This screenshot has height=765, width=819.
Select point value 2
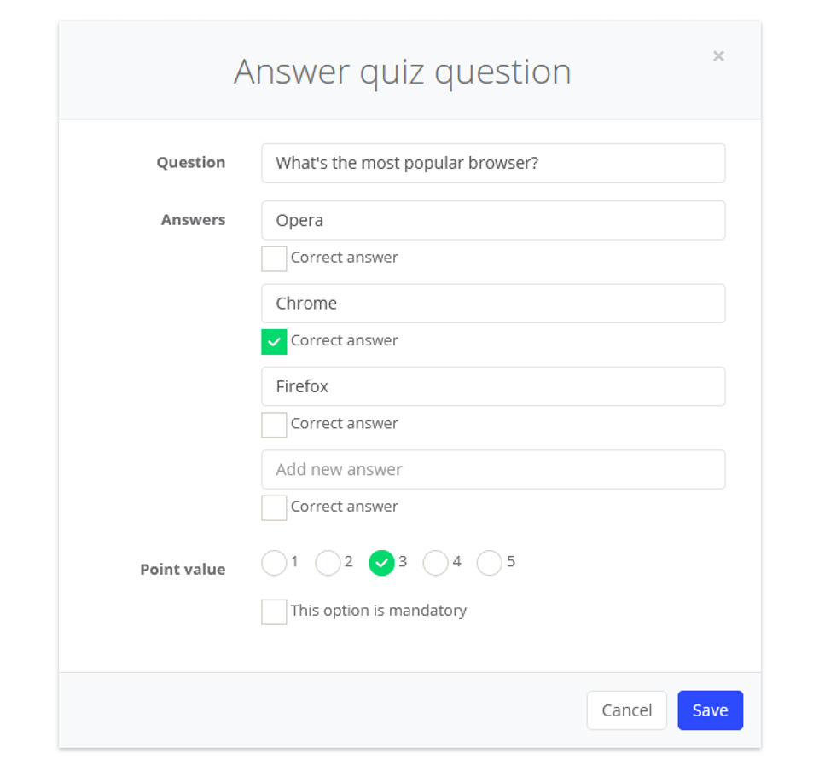click(328, 563)
